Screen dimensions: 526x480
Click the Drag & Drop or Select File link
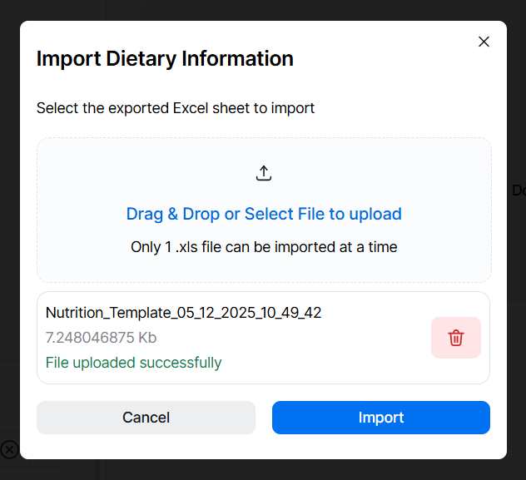(x=264, y=214)
